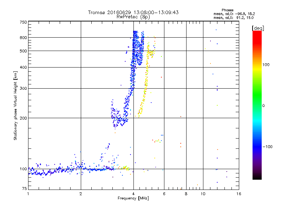Image resolution: width=281 pixels, height=211 pixels.
Task: Select the "RwPretec (8p)" subtitle text
Action: click(x=133, y=17)
